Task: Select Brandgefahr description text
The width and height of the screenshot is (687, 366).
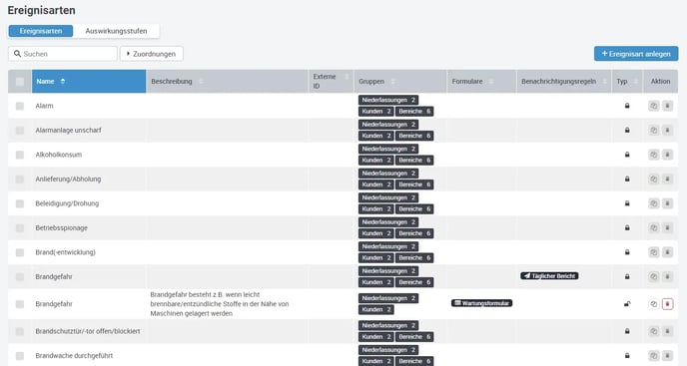Action: coord(220,304)
